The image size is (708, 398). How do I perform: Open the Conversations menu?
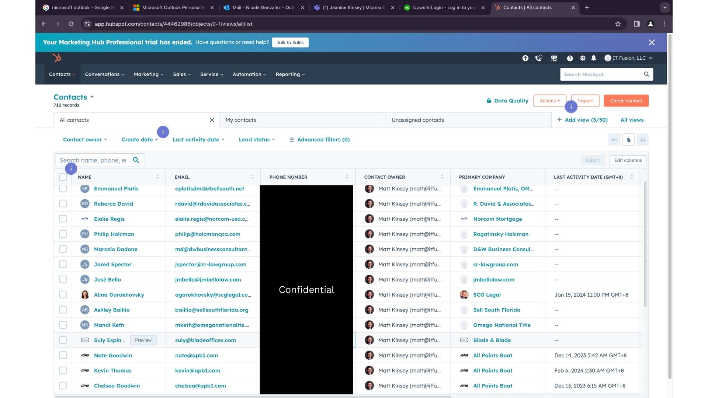point(104,74)
